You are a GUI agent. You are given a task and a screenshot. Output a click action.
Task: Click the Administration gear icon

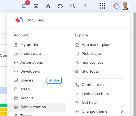[x=16, y=107]
